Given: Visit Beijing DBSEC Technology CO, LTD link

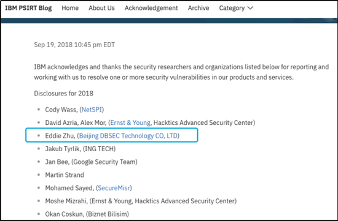Looking at the screenshot, I should pos(128,136).
